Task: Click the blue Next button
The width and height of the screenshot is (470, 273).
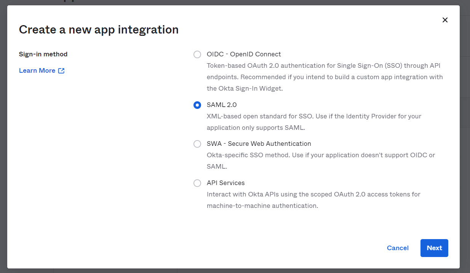Action: 434,248
